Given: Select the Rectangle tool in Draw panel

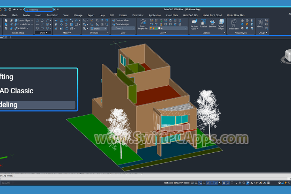Looking at the screenshot, I should (42, 28).
